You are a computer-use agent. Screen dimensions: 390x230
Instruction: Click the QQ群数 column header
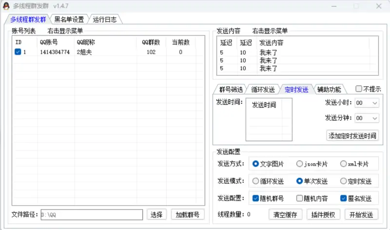click(151, 42)
